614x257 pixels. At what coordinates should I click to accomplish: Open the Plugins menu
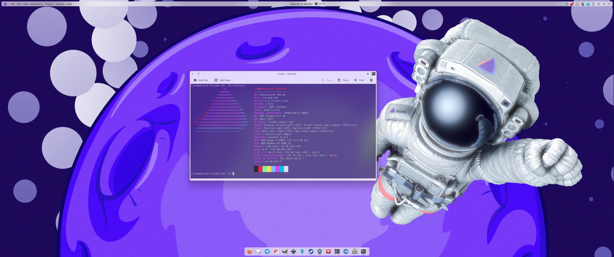click(x=49, y=4)
